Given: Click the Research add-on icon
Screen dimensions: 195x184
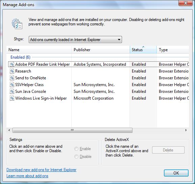Looking at the screenshot, I should [12, 71].
